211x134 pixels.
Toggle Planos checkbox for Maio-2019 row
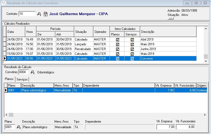pyautogui.click(x=118, y=54)
